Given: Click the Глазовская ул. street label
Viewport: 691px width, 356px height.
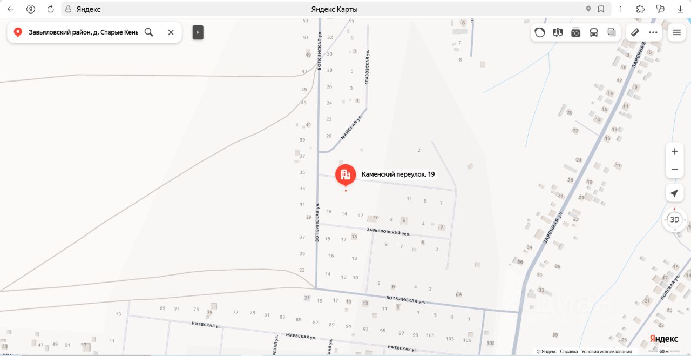Looking at the screenshot, I should tap(367, 66).
